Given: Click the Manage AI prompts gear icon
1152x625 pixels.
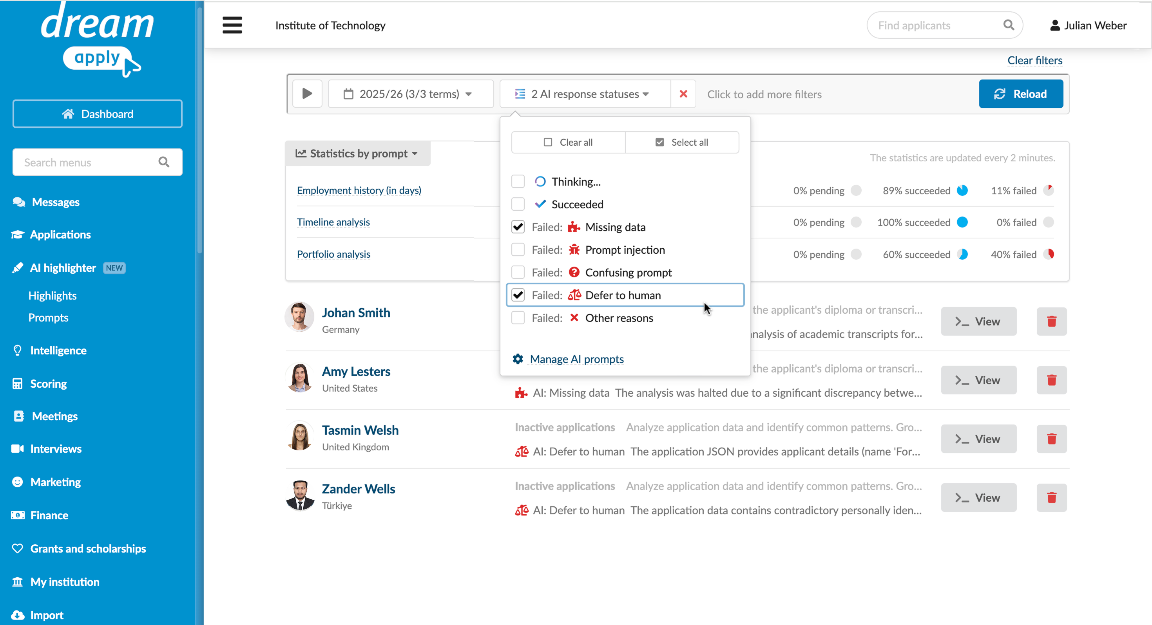Looking at the screenshot, I should coord(518,359).
